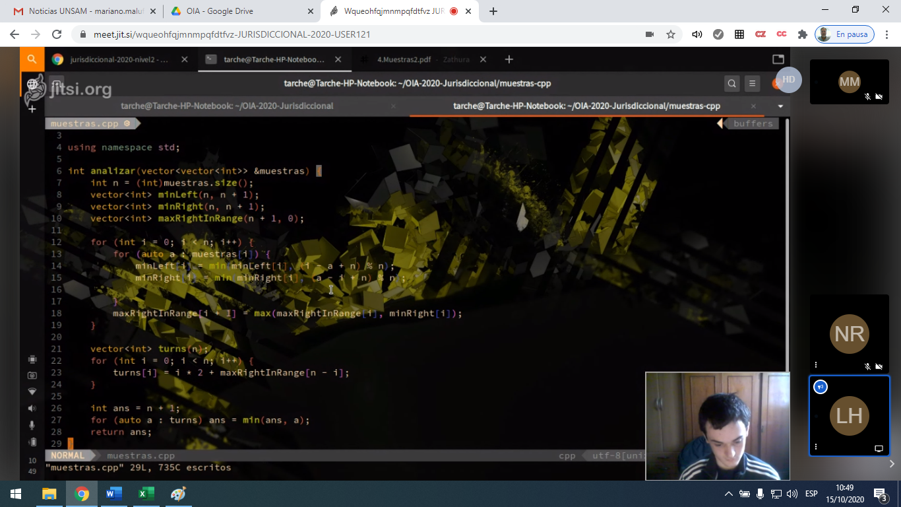
Task: Click the LH participant thumbnail
Action: (850, 416)
